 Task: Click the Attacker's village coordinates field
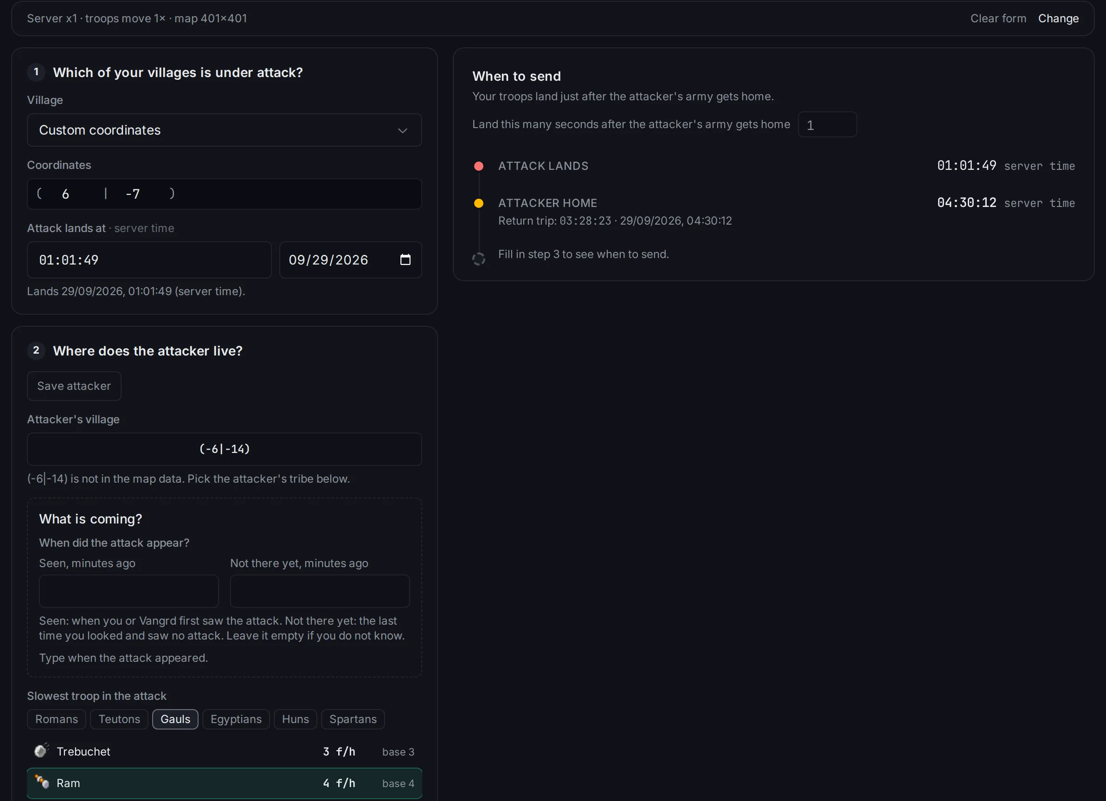click(x=225, y=449)
